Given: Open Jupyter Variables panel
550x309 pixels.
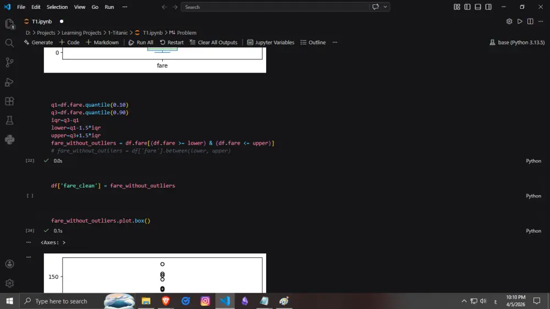Looking at the screenshot, I should [271, 42].
